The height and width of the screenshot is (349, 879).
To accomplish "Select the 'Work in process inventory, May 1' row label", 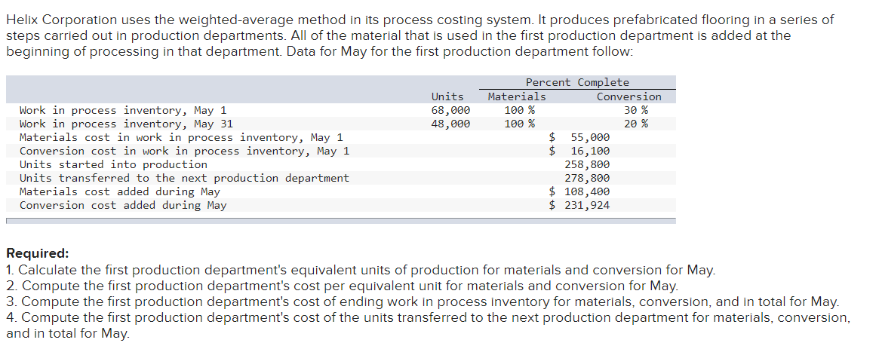I will tap(123, 110).
